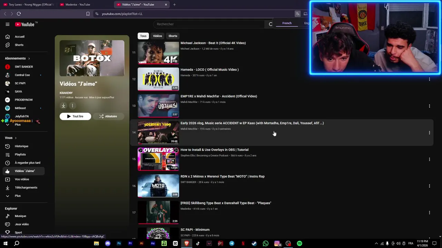
Task: Click the browser translate page icon
Action: point(297,14)
